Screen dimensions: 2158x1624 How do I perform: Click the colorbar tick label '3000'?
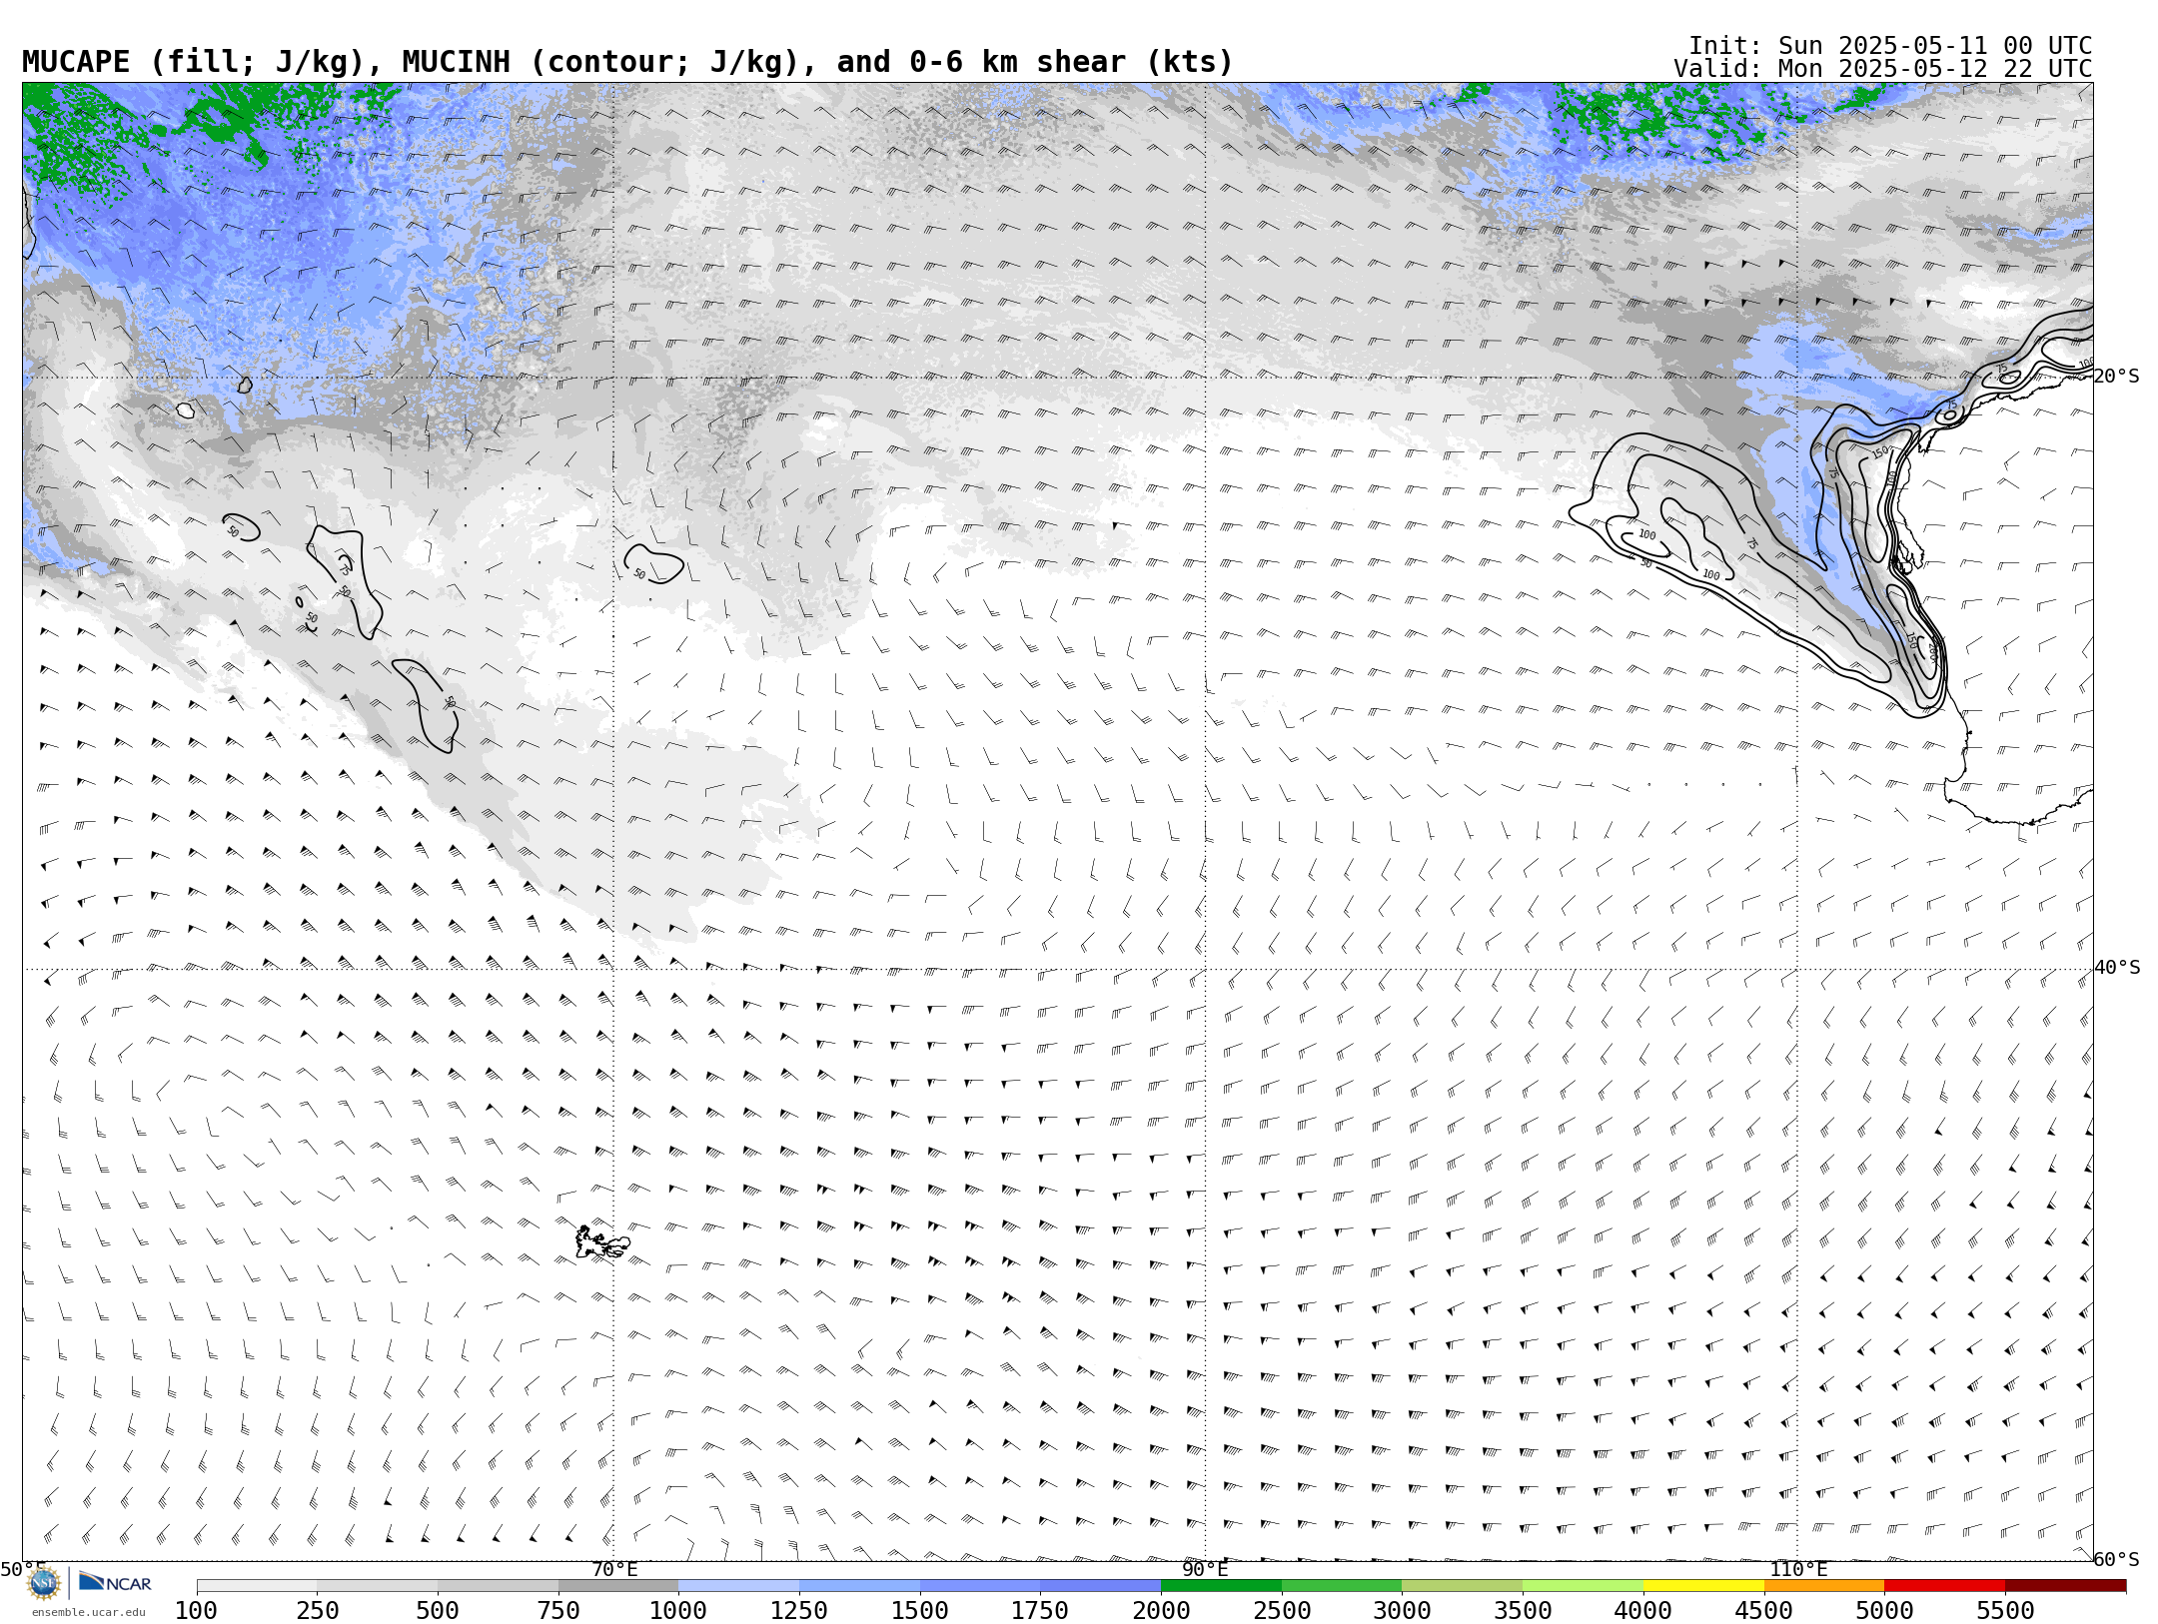click(x=1402, y=1611)
